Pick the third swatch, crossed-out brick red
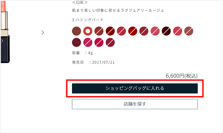 coord(99,31)
